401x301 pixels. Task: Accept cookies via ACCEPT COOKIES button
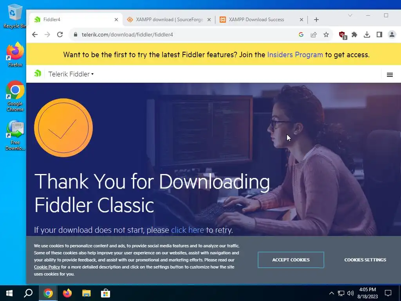point(291,260)
